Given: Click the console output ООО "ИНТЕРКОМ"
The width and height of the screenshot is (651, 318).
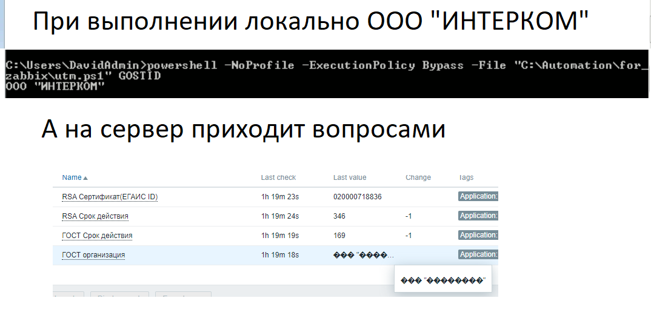Looking at the screenshot, I should [x=55, y=87].
